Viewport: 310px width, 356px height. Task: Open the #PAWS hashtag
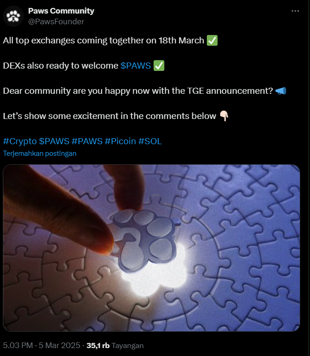[87, 141]
